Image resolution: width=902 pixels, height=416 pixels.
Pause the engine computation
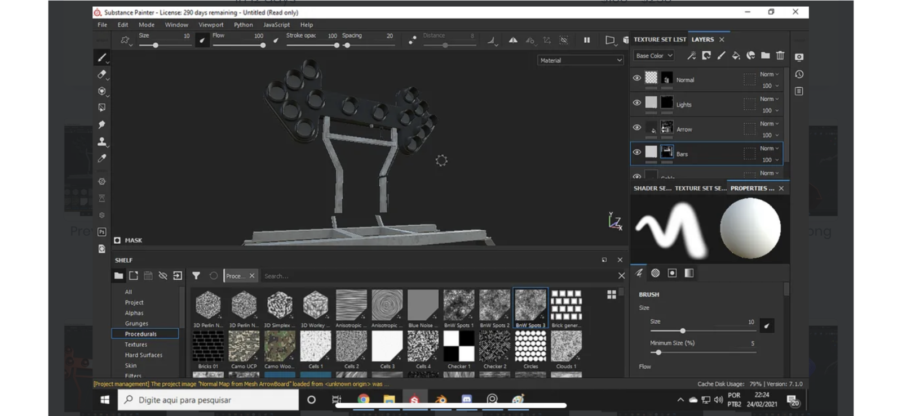587,40
